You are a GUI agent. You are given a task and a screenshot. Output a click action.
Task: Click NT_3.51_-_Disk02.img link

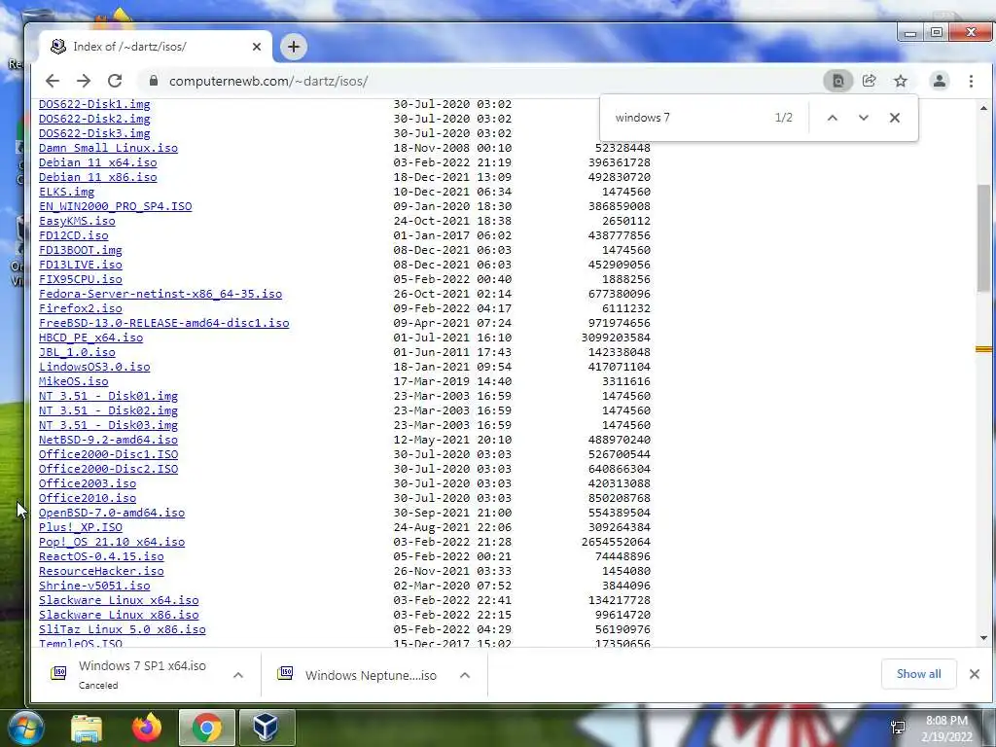click(108, 411)
